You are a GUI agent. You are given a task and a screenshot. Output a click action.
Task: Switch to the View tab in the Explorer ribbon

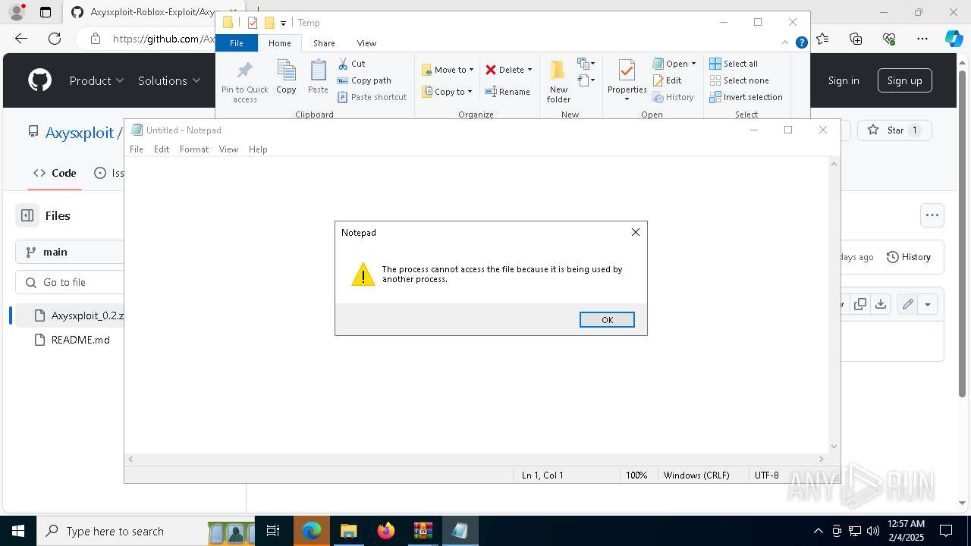366,43
